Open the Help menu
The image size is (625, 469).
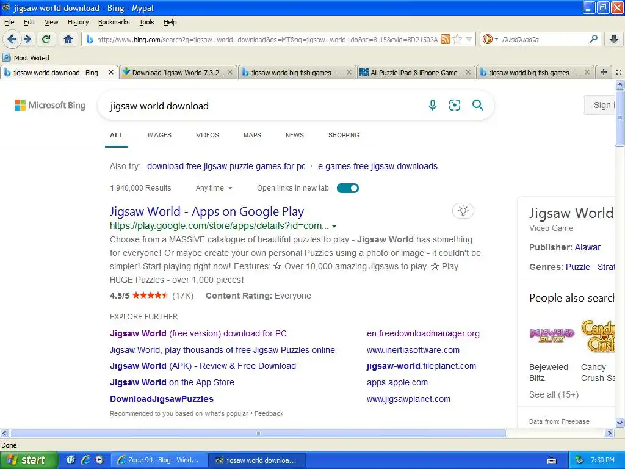170,22
